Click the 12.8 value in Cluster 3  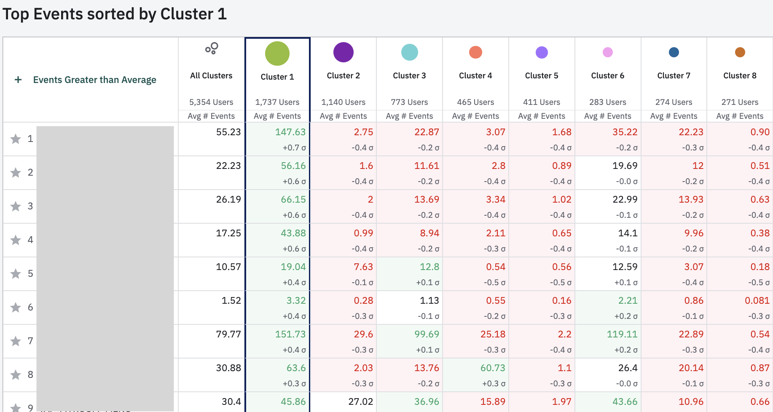click(x=429, y=267)
